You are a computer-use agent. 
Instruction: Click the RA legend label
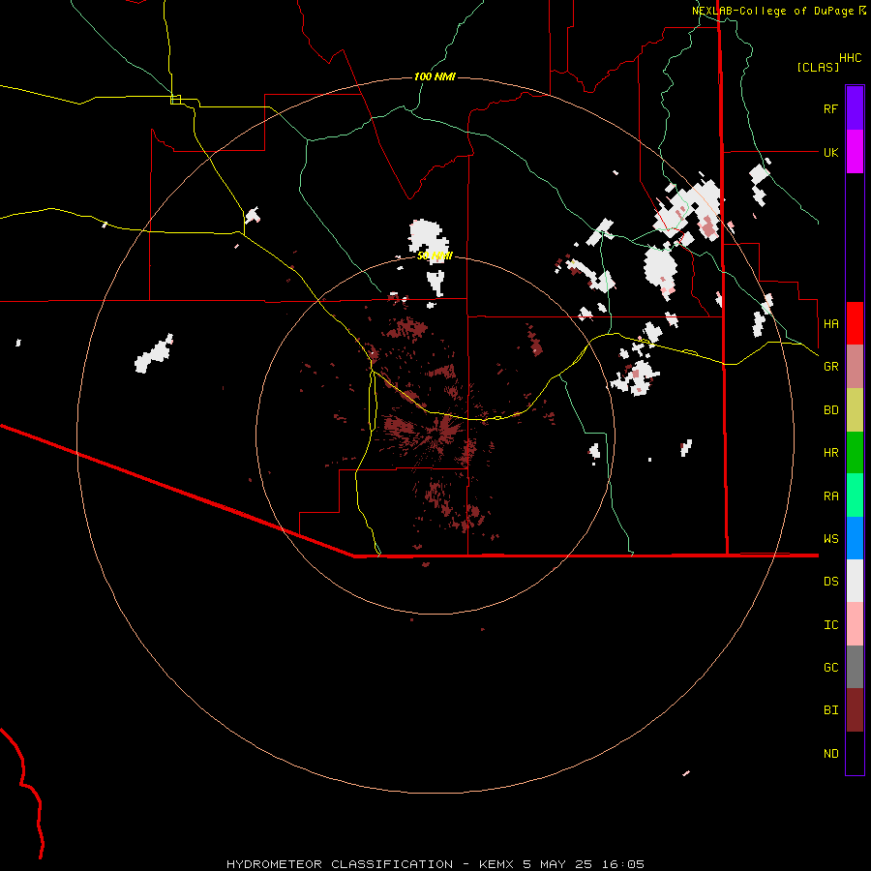point(830,496)
